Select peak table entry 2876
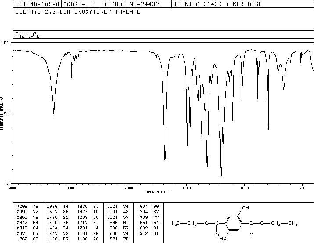The height and width of the screenshot is (243, 314). coord(22,234)
